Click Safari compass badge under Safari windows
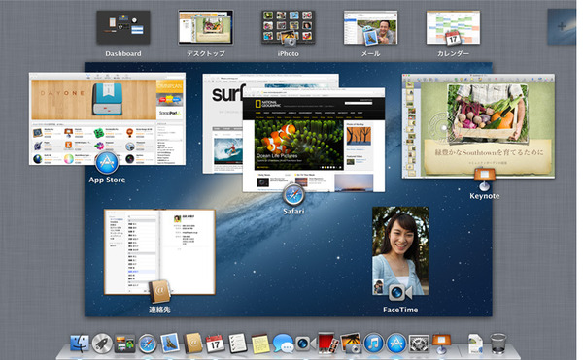The image size is (583, 360). (293, 194)
